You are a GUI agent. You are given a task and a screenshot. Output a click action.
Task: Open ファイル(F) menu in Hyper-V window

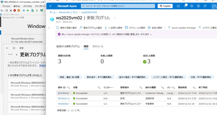pyautogui.click(x=6, y=6)
